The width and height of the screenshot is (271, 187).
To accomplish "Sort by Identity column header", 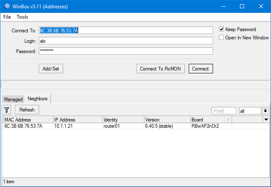I will (x=123, y=120).
